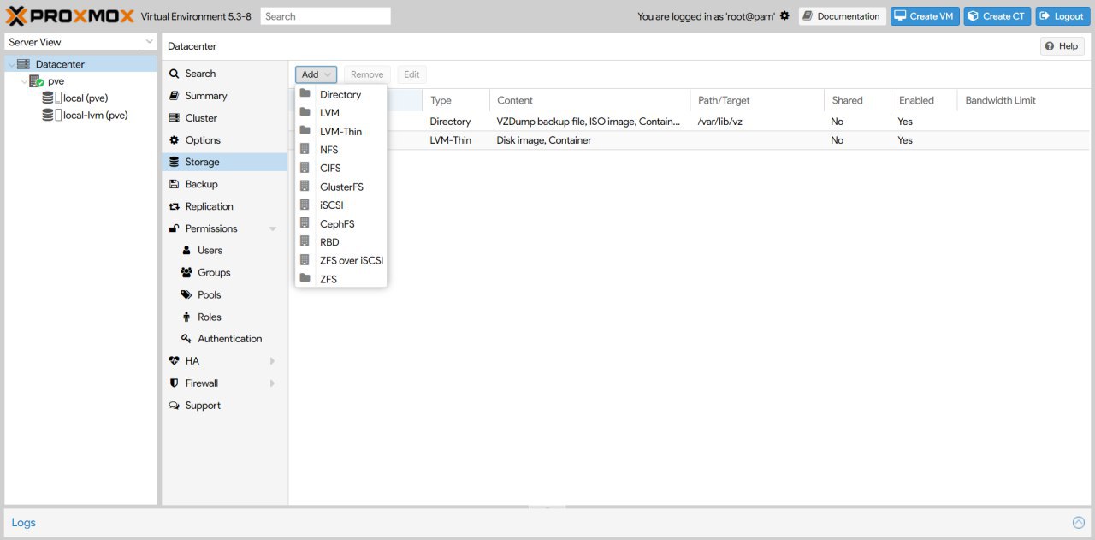
Task: Expand the logs panel with arrow icon
Action: click(1078, 522)
